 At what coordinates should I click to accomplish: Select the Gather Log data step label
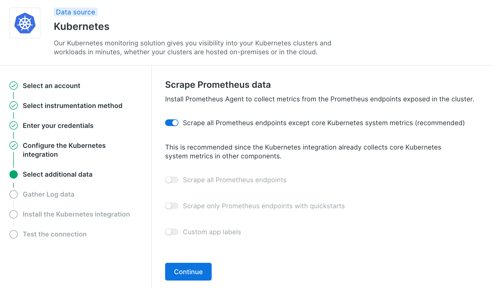pos(48,194)
